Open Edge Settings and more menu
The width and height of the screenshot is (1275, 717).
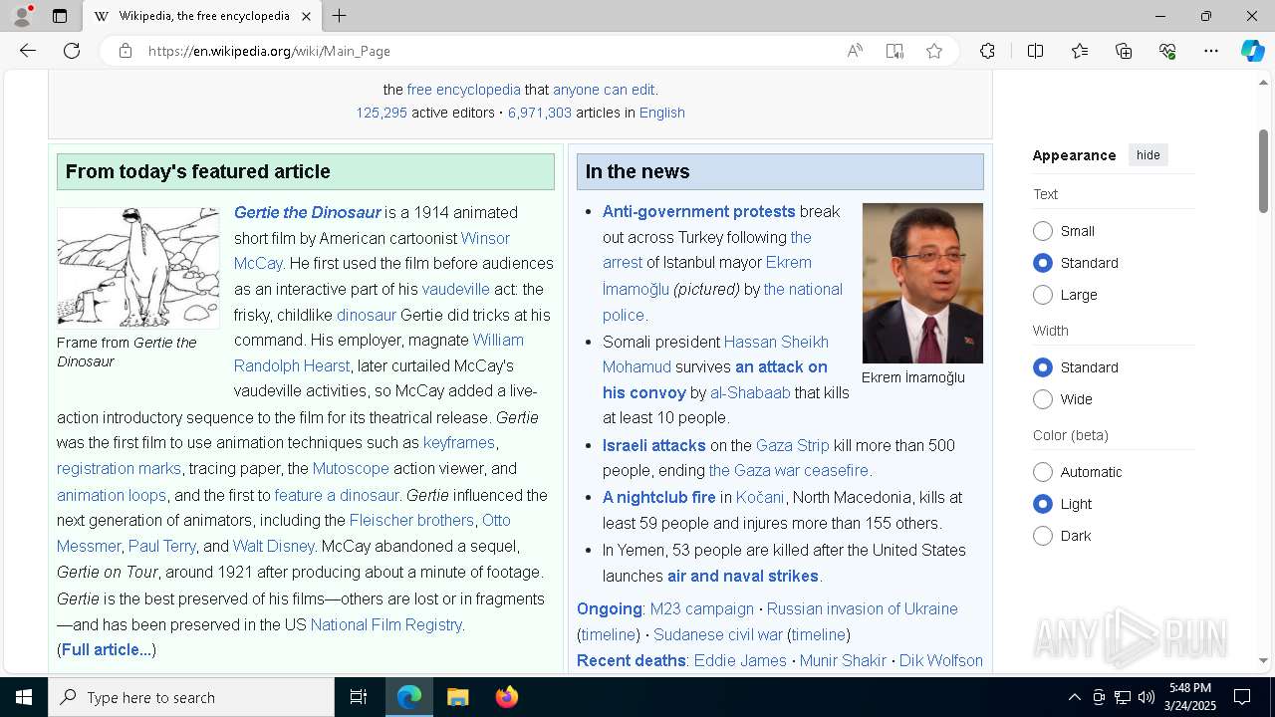1211,51
